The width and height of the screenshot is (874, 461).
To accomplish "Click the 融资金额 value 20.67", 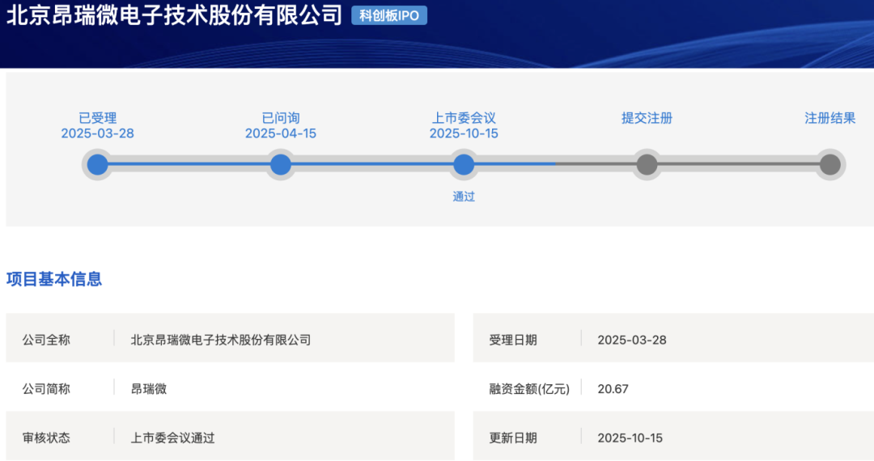I will point(613,389).
